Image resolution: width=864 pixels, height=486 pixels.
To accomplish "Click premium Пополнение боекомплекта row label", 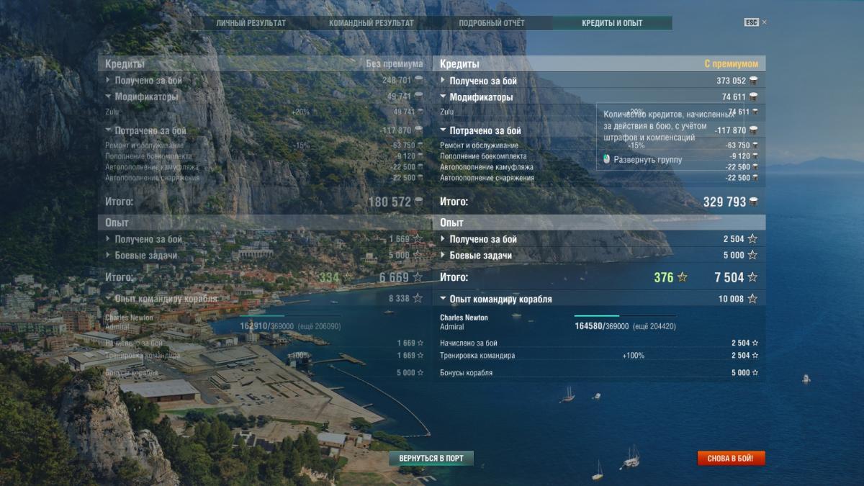I will coord(483,156).
